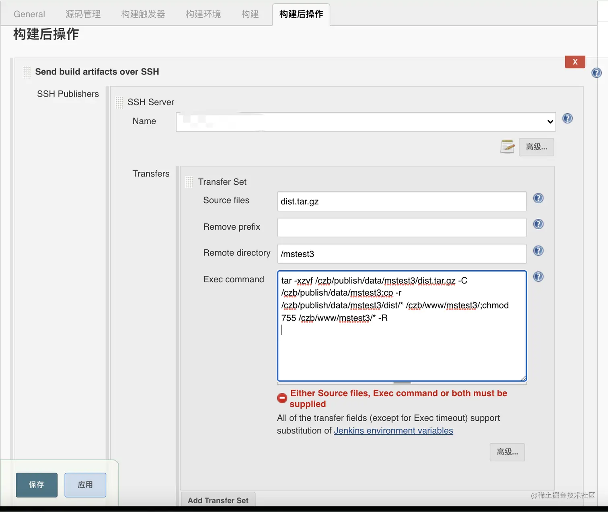Open the SSH Server Name dropdown

tap(366, 122)
